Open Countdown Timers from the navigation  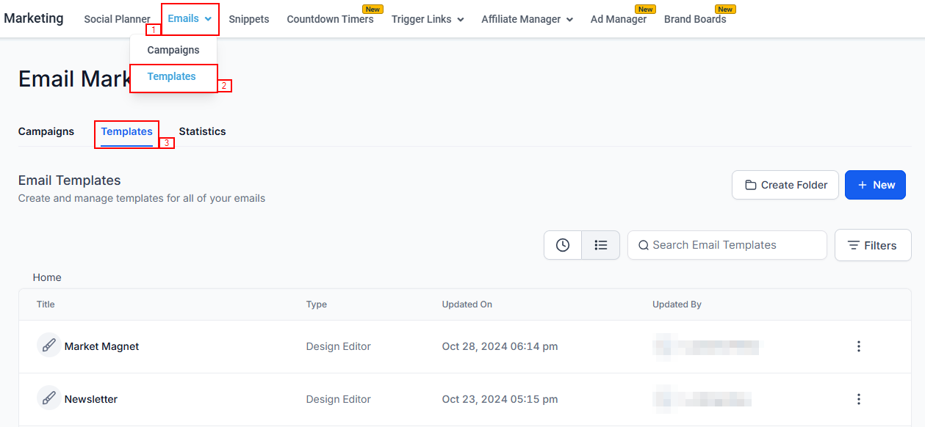(330, 19)
